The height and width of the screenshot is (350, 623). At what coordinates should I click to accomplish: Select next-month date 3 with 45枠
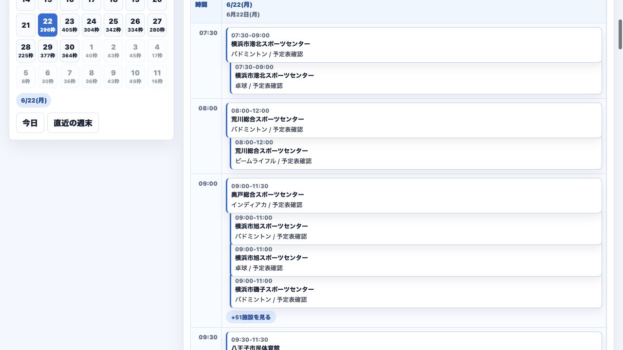tap(135, 51)
